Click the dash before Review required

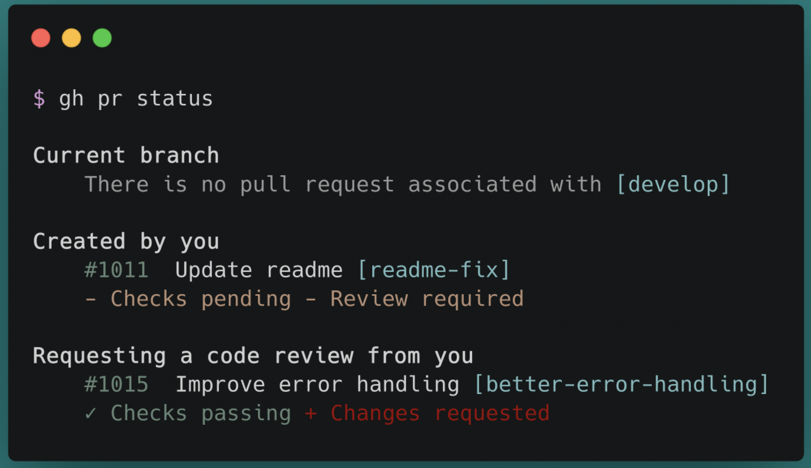(310, 299)
